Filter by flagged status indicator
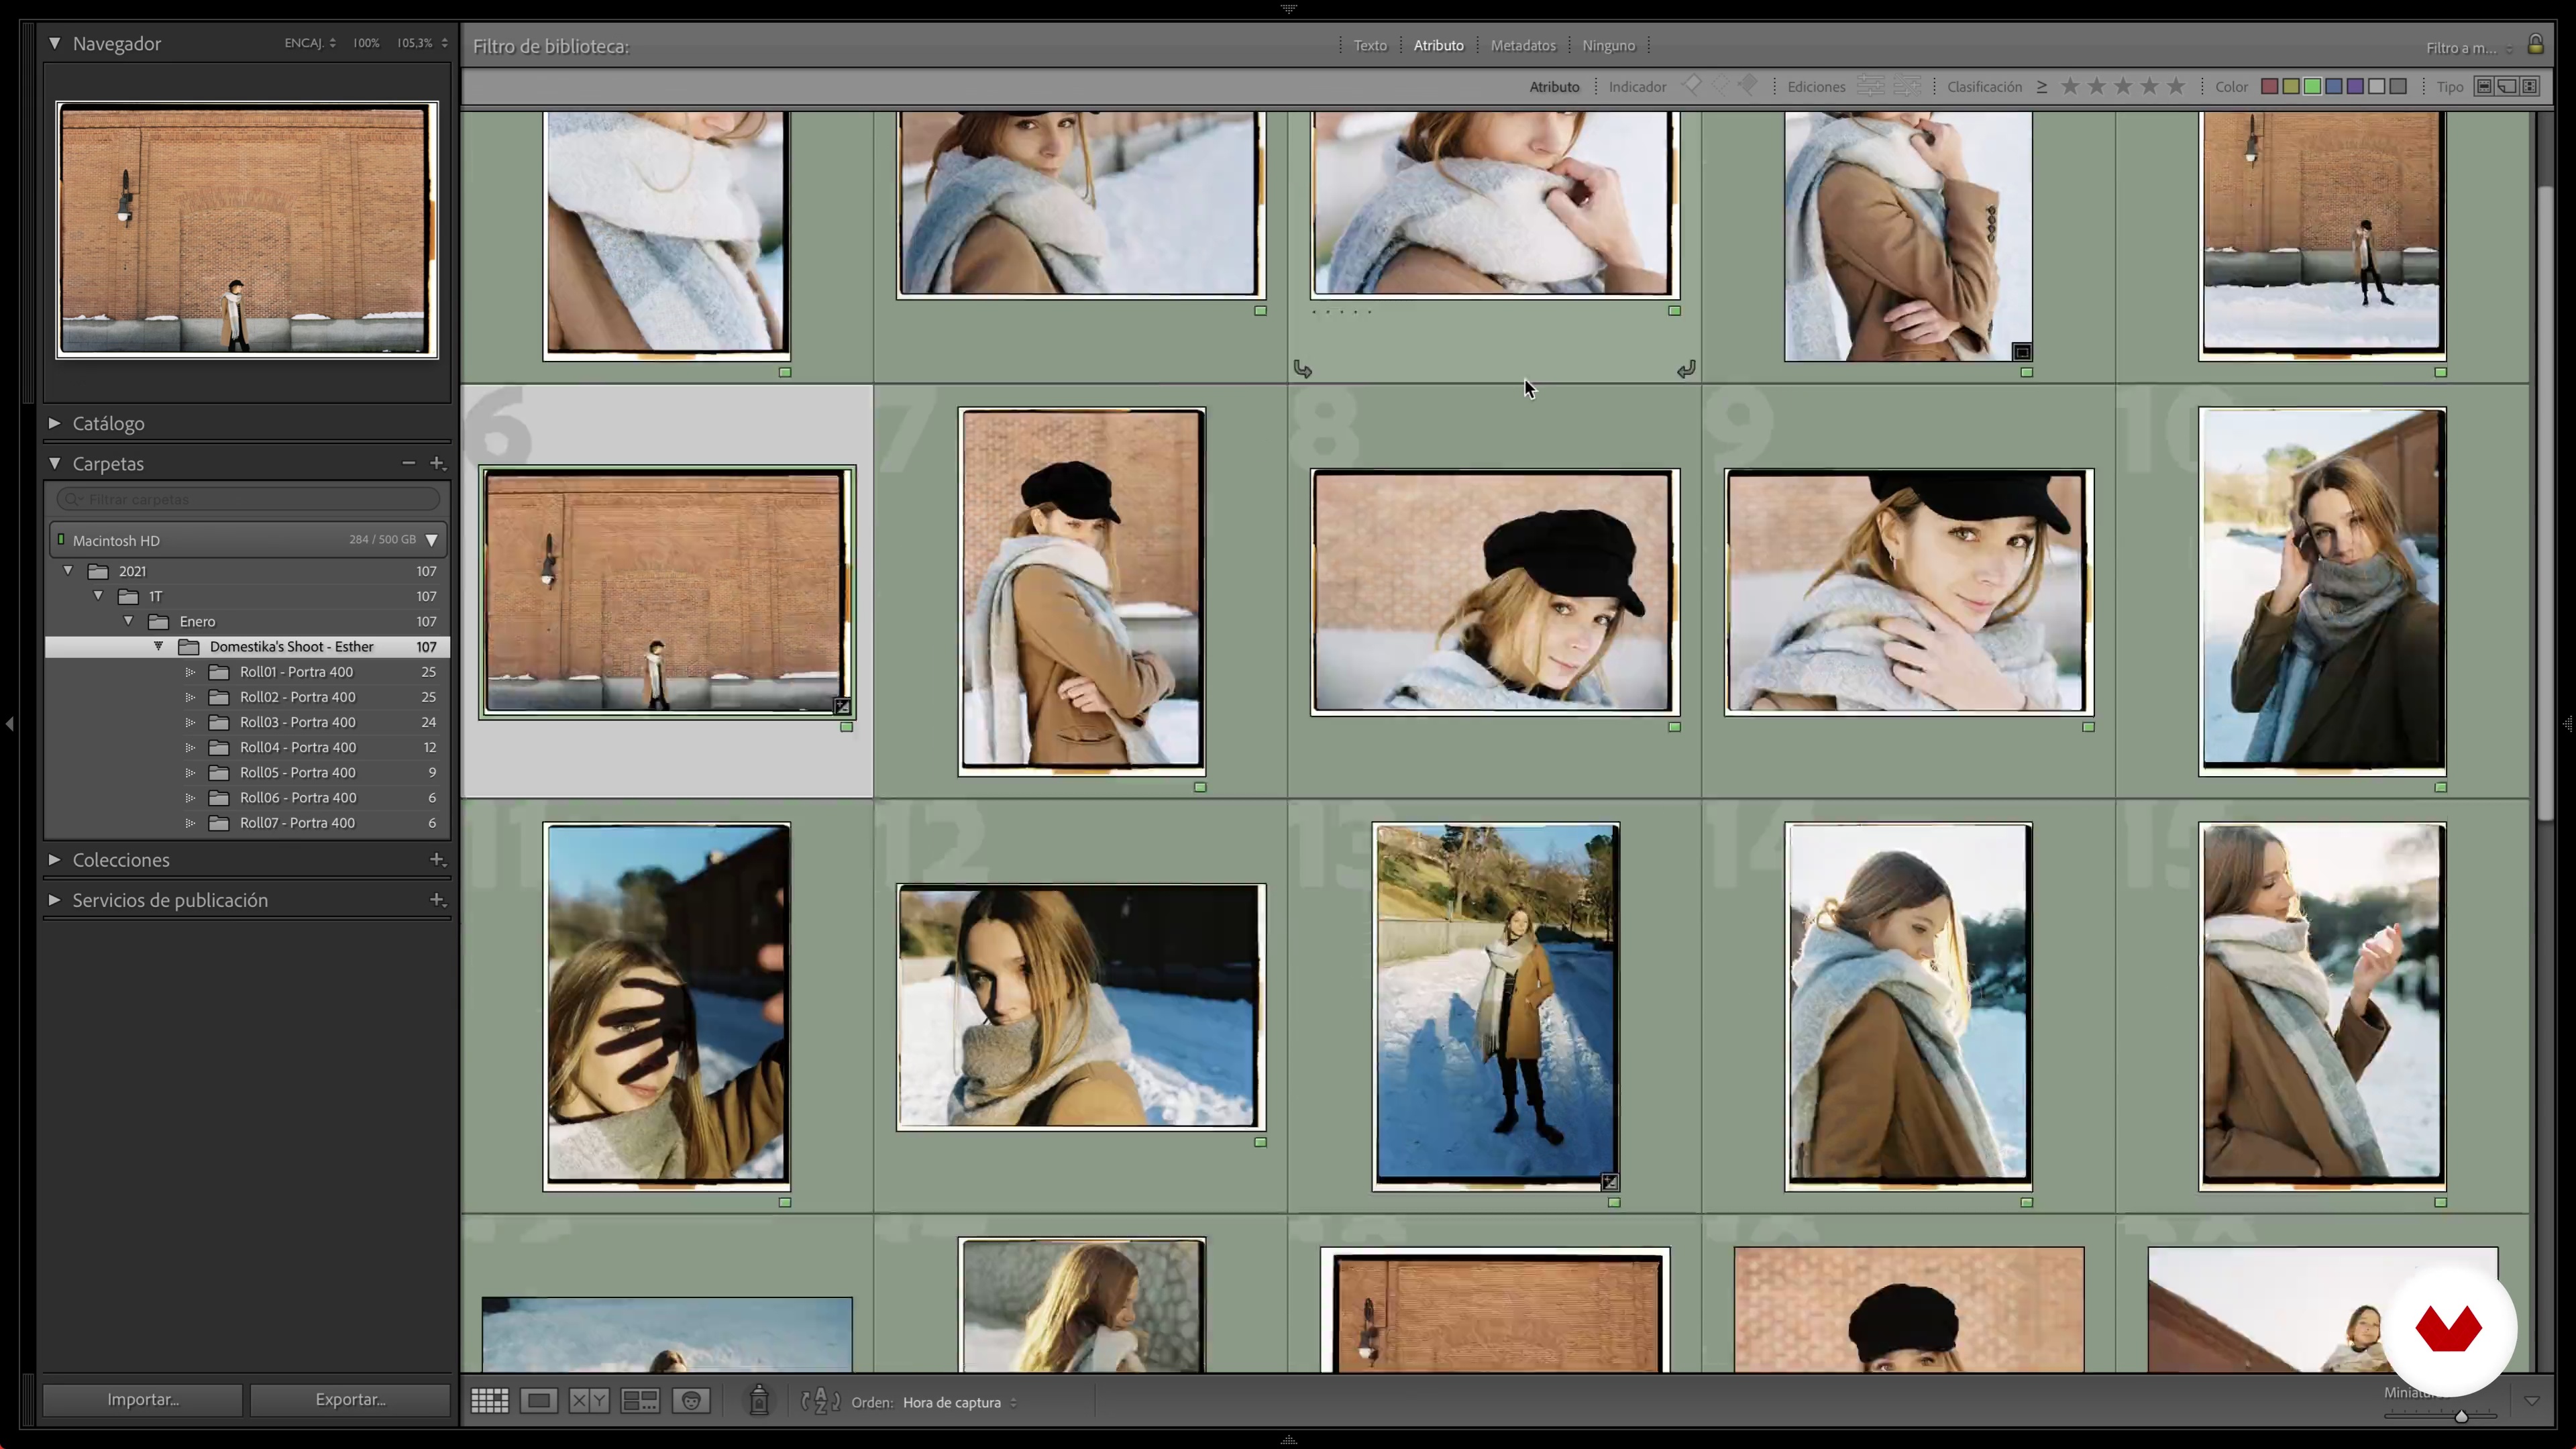Screen dimensions: 2576x1449 (1692, 86)
